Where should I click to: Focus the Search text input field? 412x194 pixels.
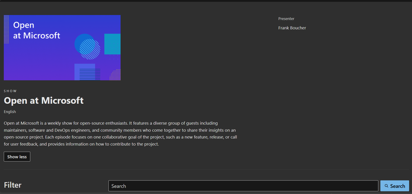click(x=243, y=186)
